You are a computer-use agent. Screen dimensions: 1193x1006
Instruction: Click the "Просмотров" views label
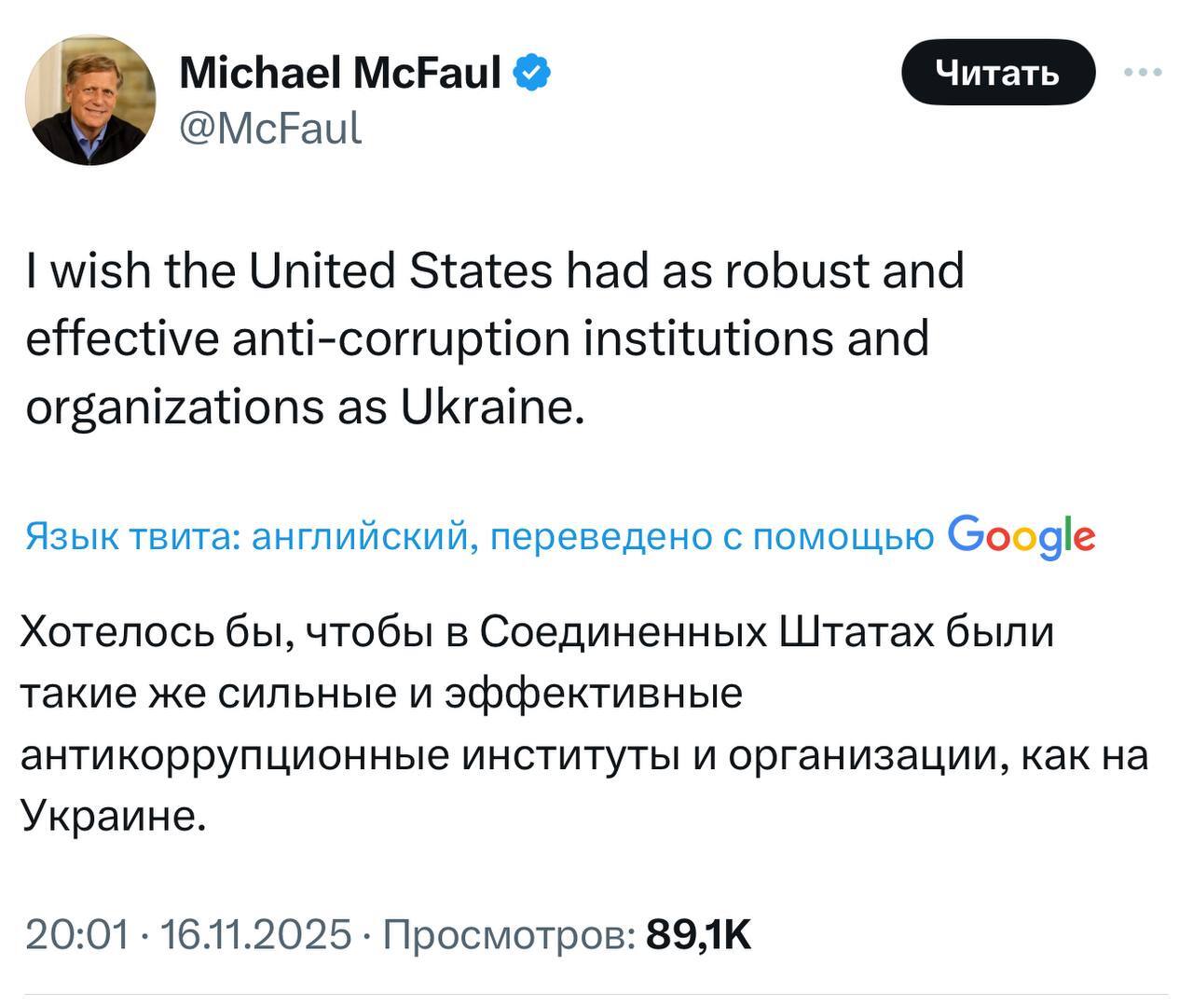tap(510, 933)
